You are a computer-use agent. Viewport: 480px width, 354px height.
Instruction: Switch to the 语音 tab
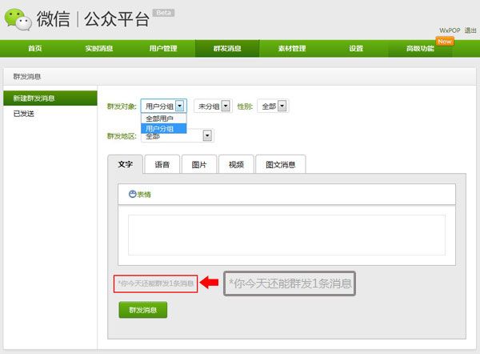pos(162,165)
